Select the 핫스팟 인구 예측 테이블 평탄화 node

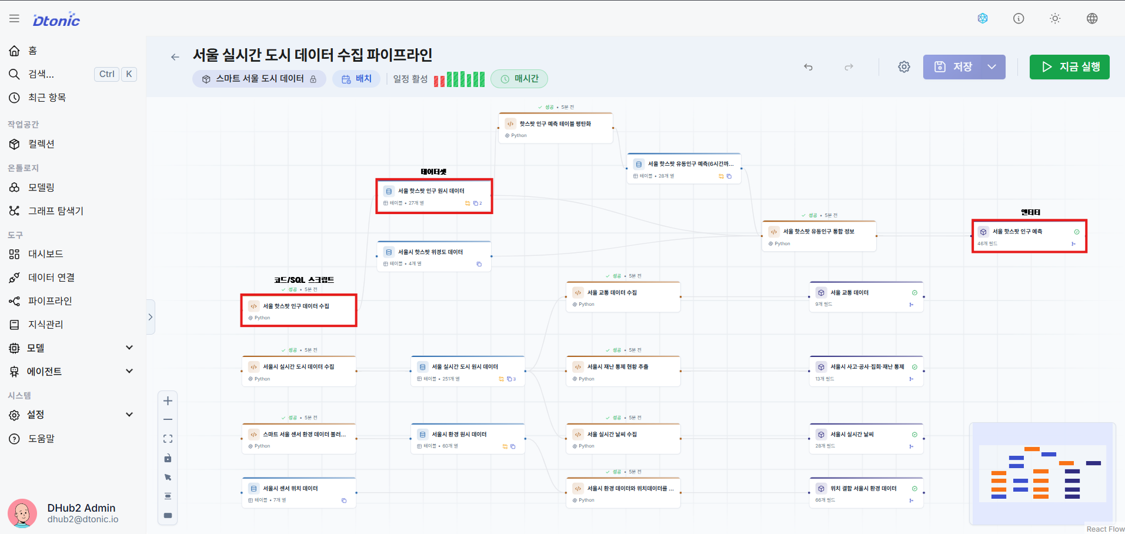tap(556, 128)
